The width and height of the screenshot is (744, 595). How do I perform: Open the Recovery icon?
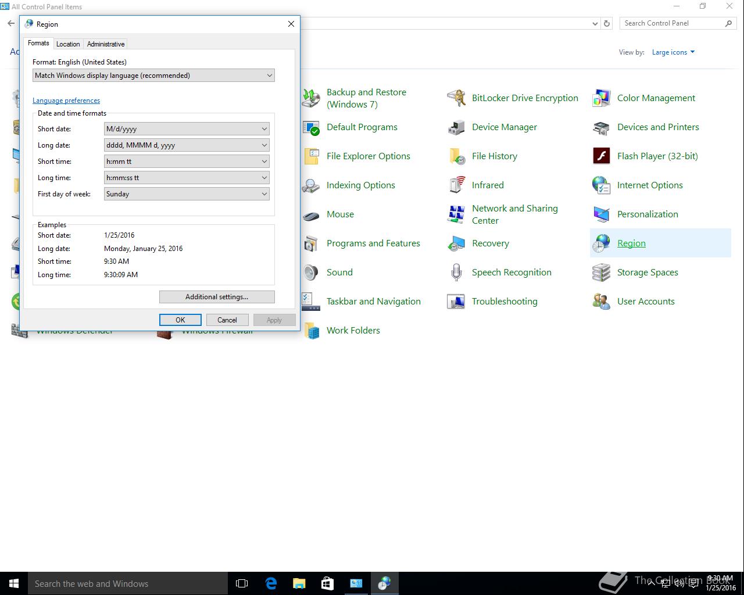click(x=456, y=243)
